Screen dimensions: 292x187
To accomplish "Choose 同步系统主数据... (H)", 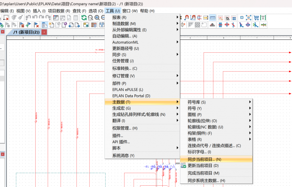I will point(216,181).
